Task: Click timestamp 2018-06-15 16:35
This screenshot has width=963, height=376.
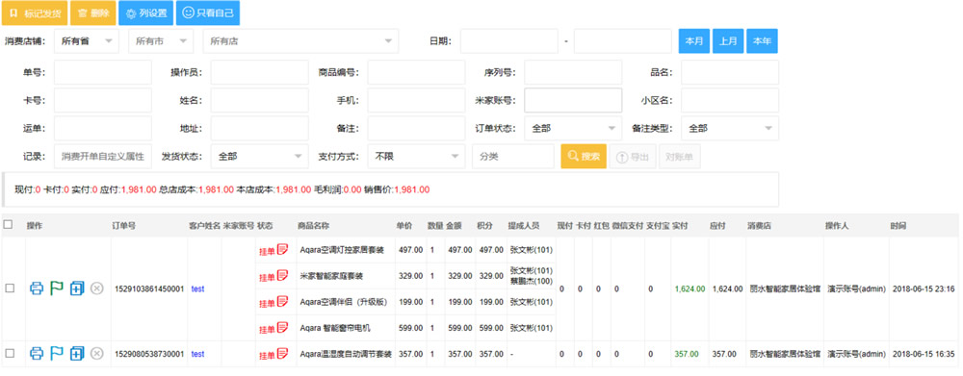Action: coord(924,354)
